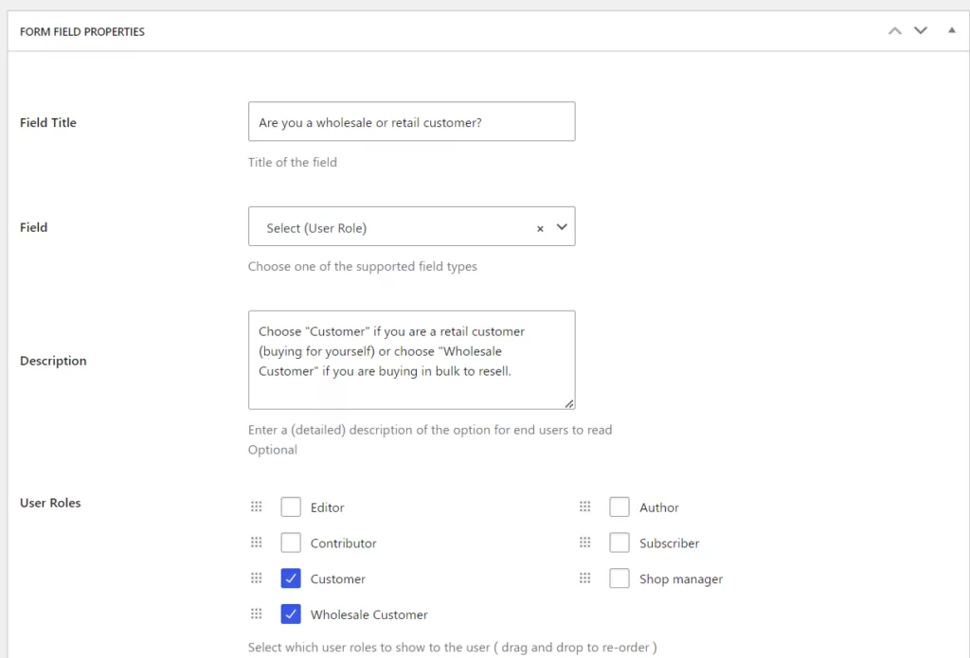Check the Contributor role checkbox
The width and height of the screenshot is (970, 658).
291,543
